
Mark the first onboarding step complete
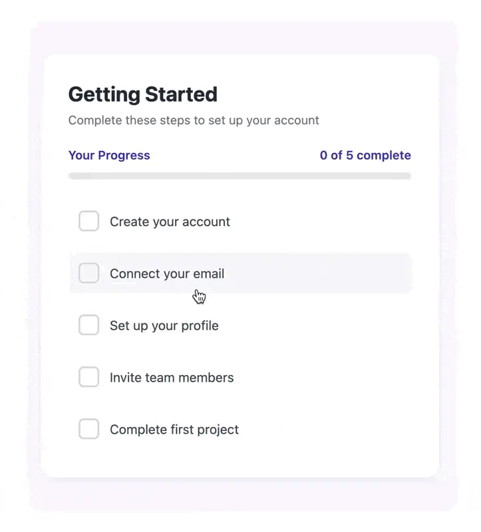click(88, 221)
